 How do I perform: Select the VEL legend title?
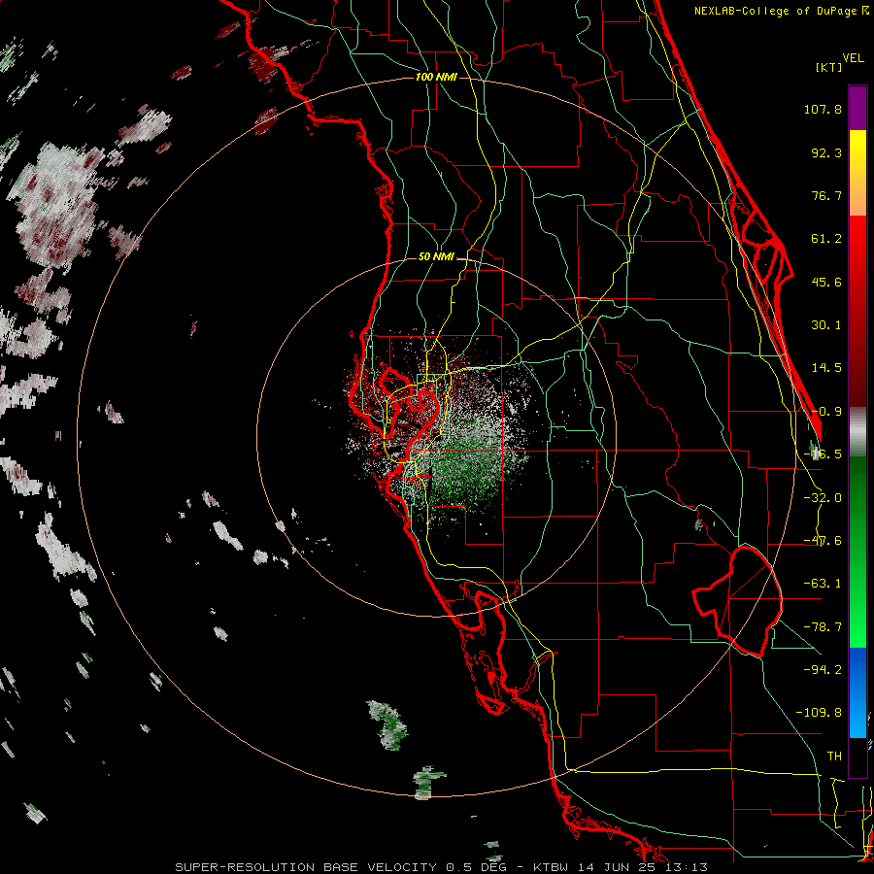click(853, 58)
